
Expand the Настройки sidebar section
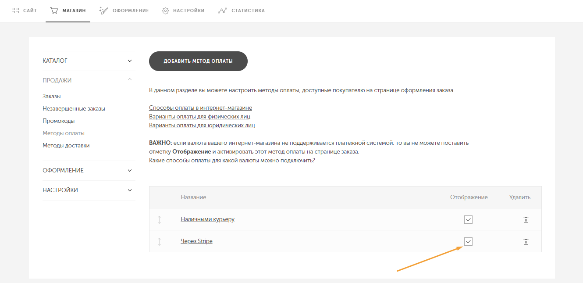tap(129, 190)
